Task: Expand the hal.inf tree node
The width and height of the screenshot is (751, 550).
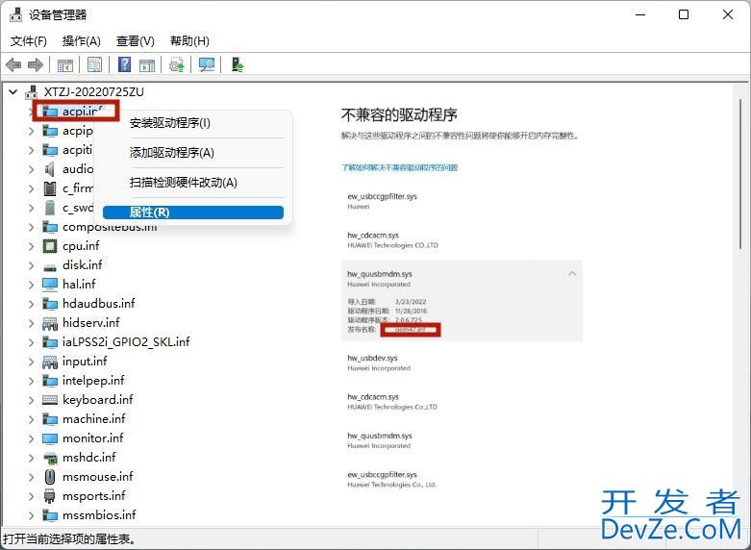Action: [31, 284]
